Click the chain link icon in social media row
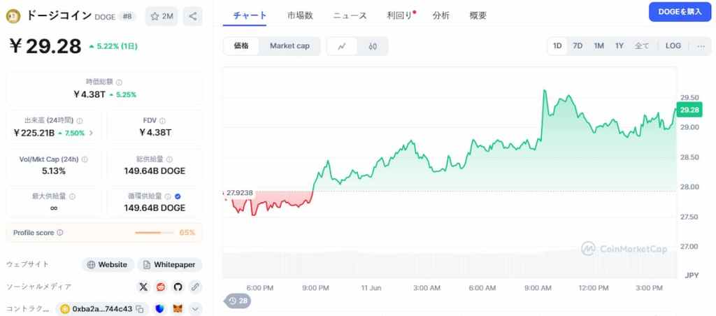The height and width of the screenshot is (316, 716). tap(195, 287)
